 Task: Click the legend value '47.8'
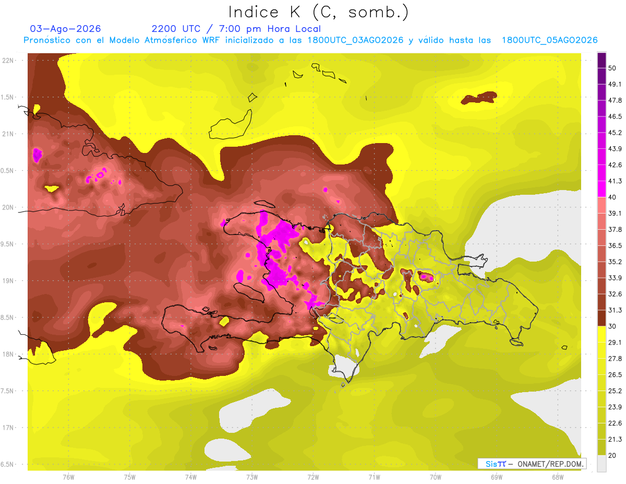[615, 100]
